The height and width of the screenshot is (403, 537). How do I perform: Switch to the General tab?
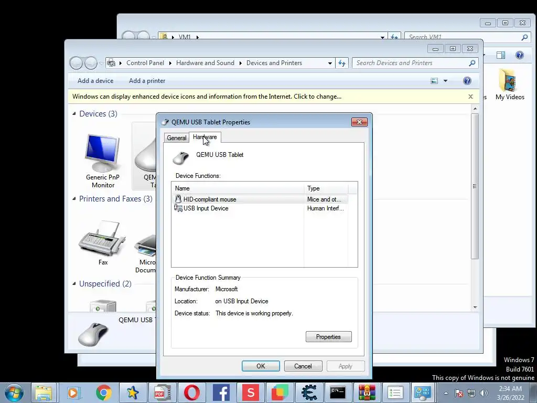click(x=176, y=138)
